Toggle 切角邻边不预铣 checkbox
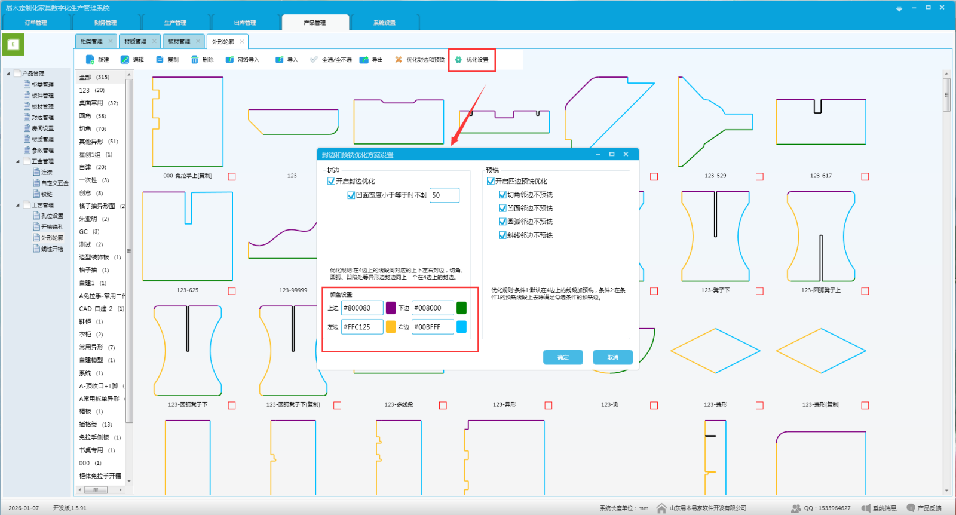The width and height of the screenshot is (956, 515). pos(502,195)
